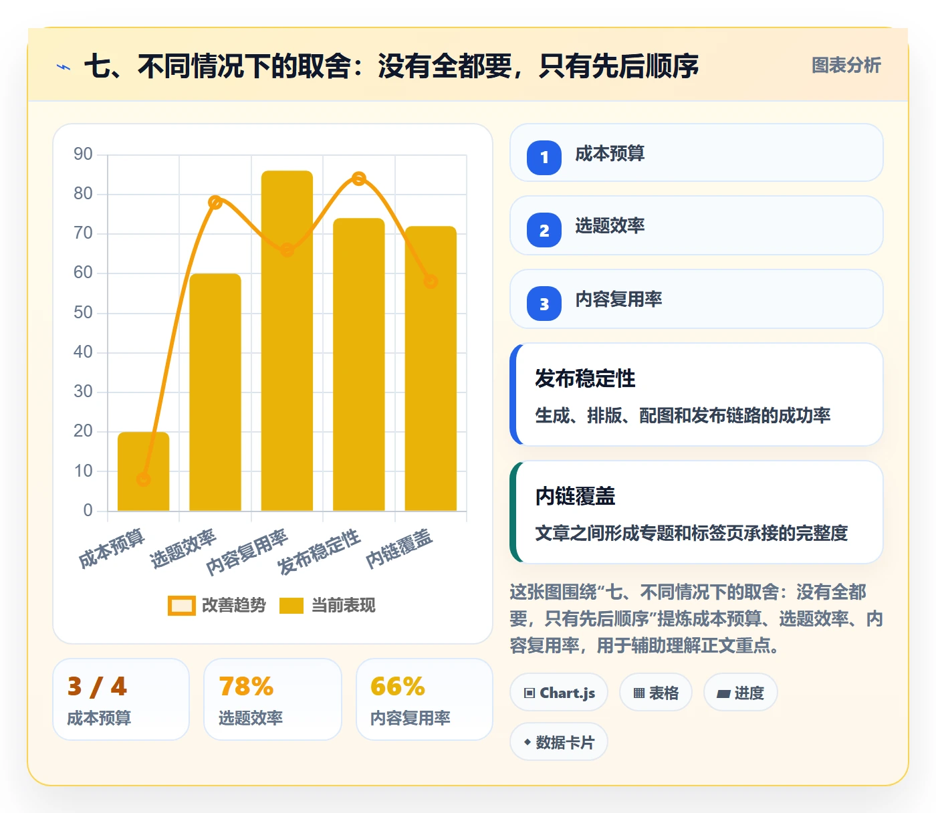
Task: Click the 图表分析 label in header
Action: tap(846, 66)
